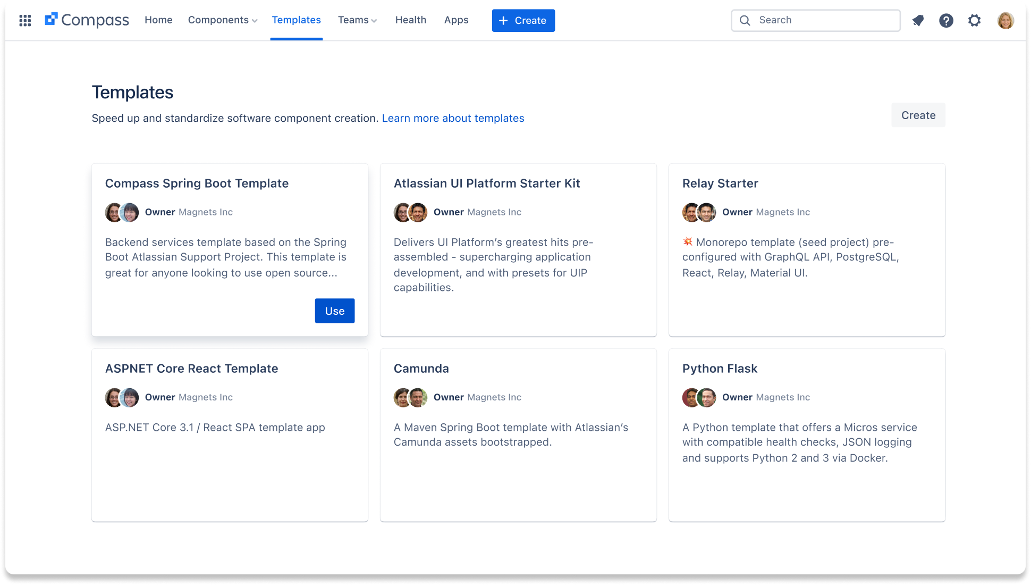This screenshot has width=1031, height=585.
Task: Open the app switcher grid icon
Action: click(x=25, y=20)
